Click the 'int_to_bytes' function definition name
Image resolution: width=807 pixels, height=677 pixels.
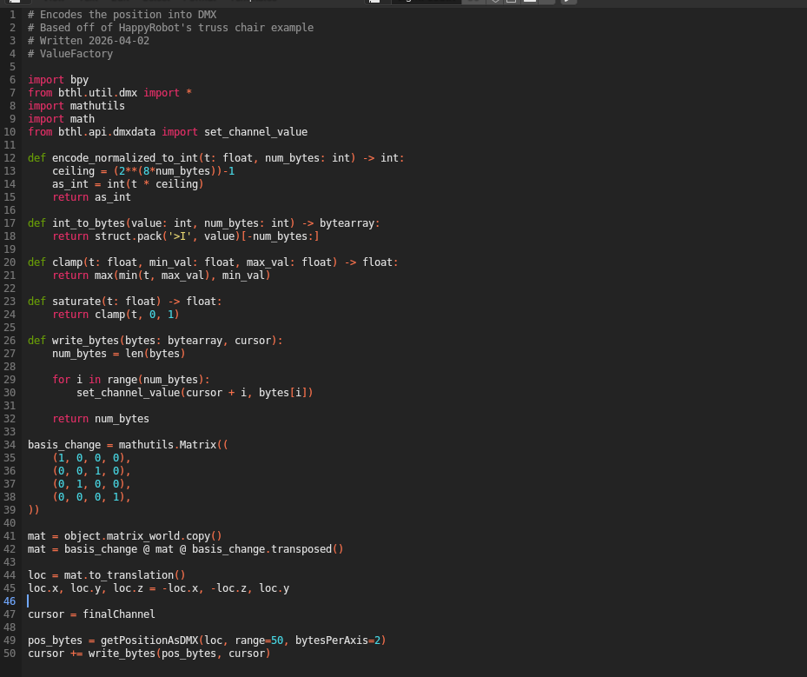89,223
